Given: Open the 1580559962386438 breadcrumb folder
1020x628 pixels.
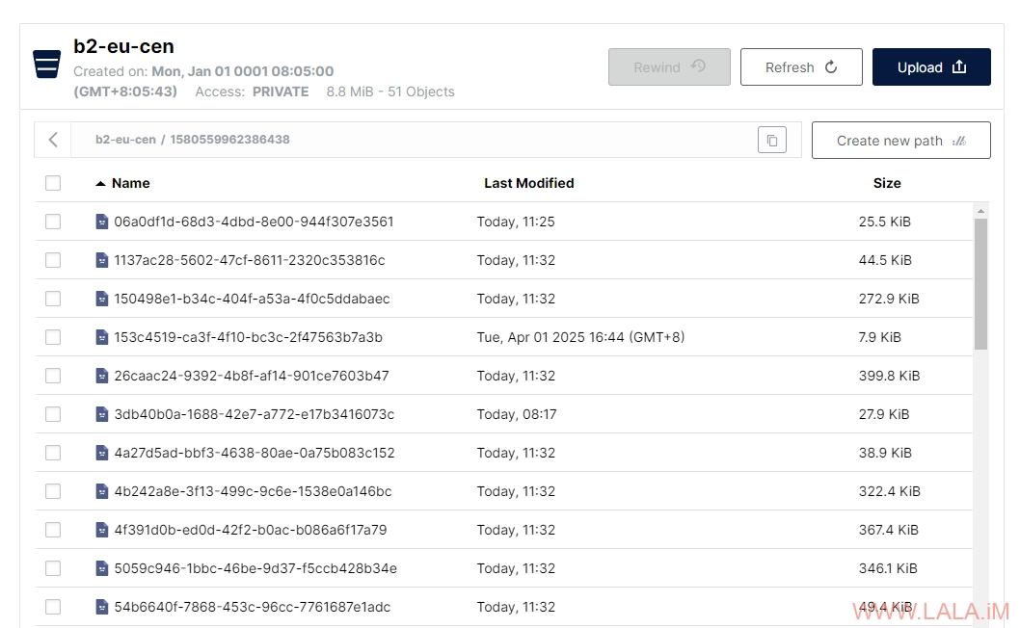Looking at the screenshot, I should (229, 140).
